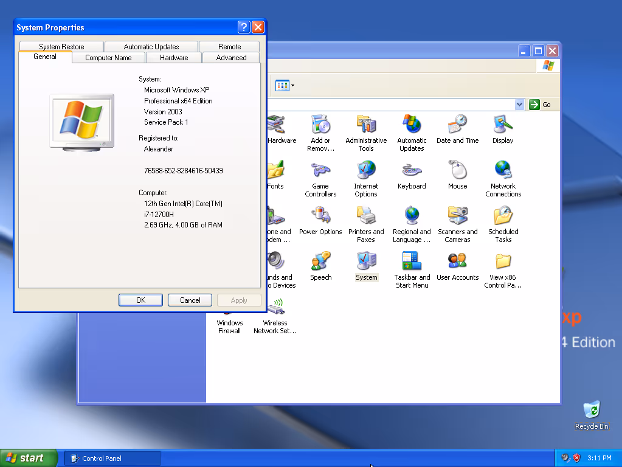Open View x86 Control Panel icons folder
The height and width of the screenshot is (467, 622).
[503, 270]
